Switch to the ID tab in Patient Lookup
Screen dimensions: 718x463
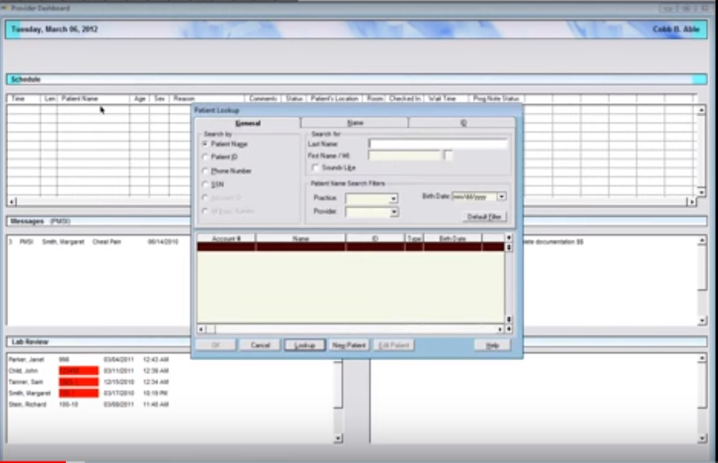coord(462,123)
